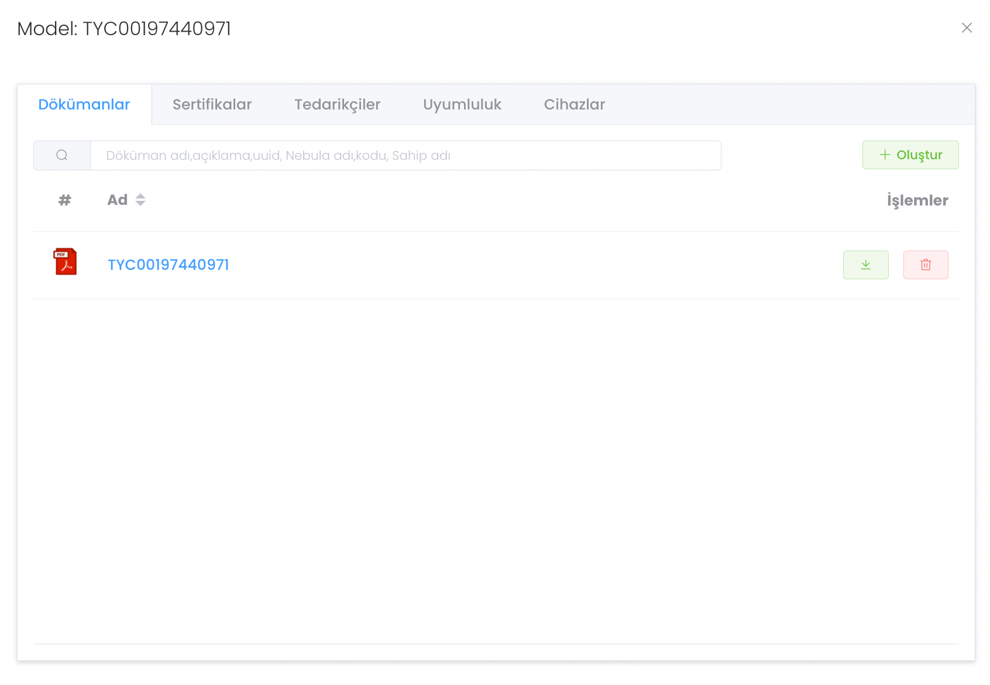Select the Dökümanlar tab
Image resolution: width=990 pixels, height=685 pixels.
[x=84, y=104]
